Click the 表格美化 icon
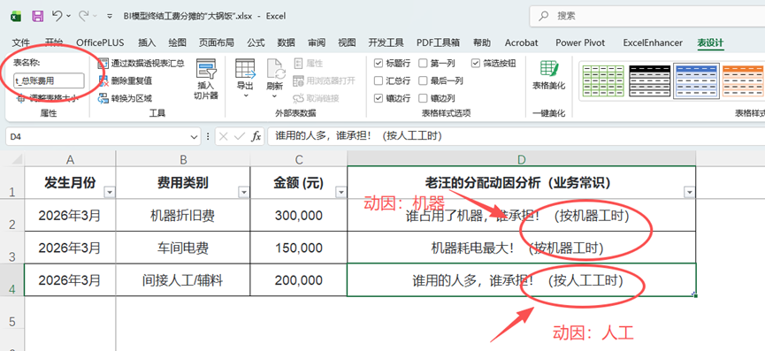 click(549, 69)
